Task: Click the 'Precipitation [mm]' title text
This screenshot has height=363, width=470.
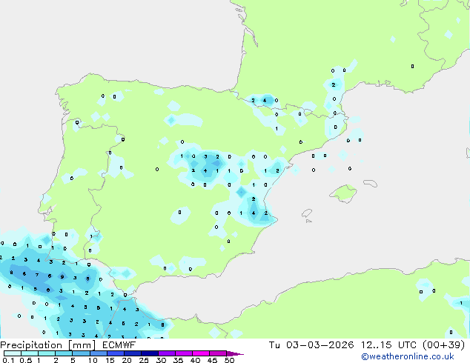Action: click(x=47, y=345)
